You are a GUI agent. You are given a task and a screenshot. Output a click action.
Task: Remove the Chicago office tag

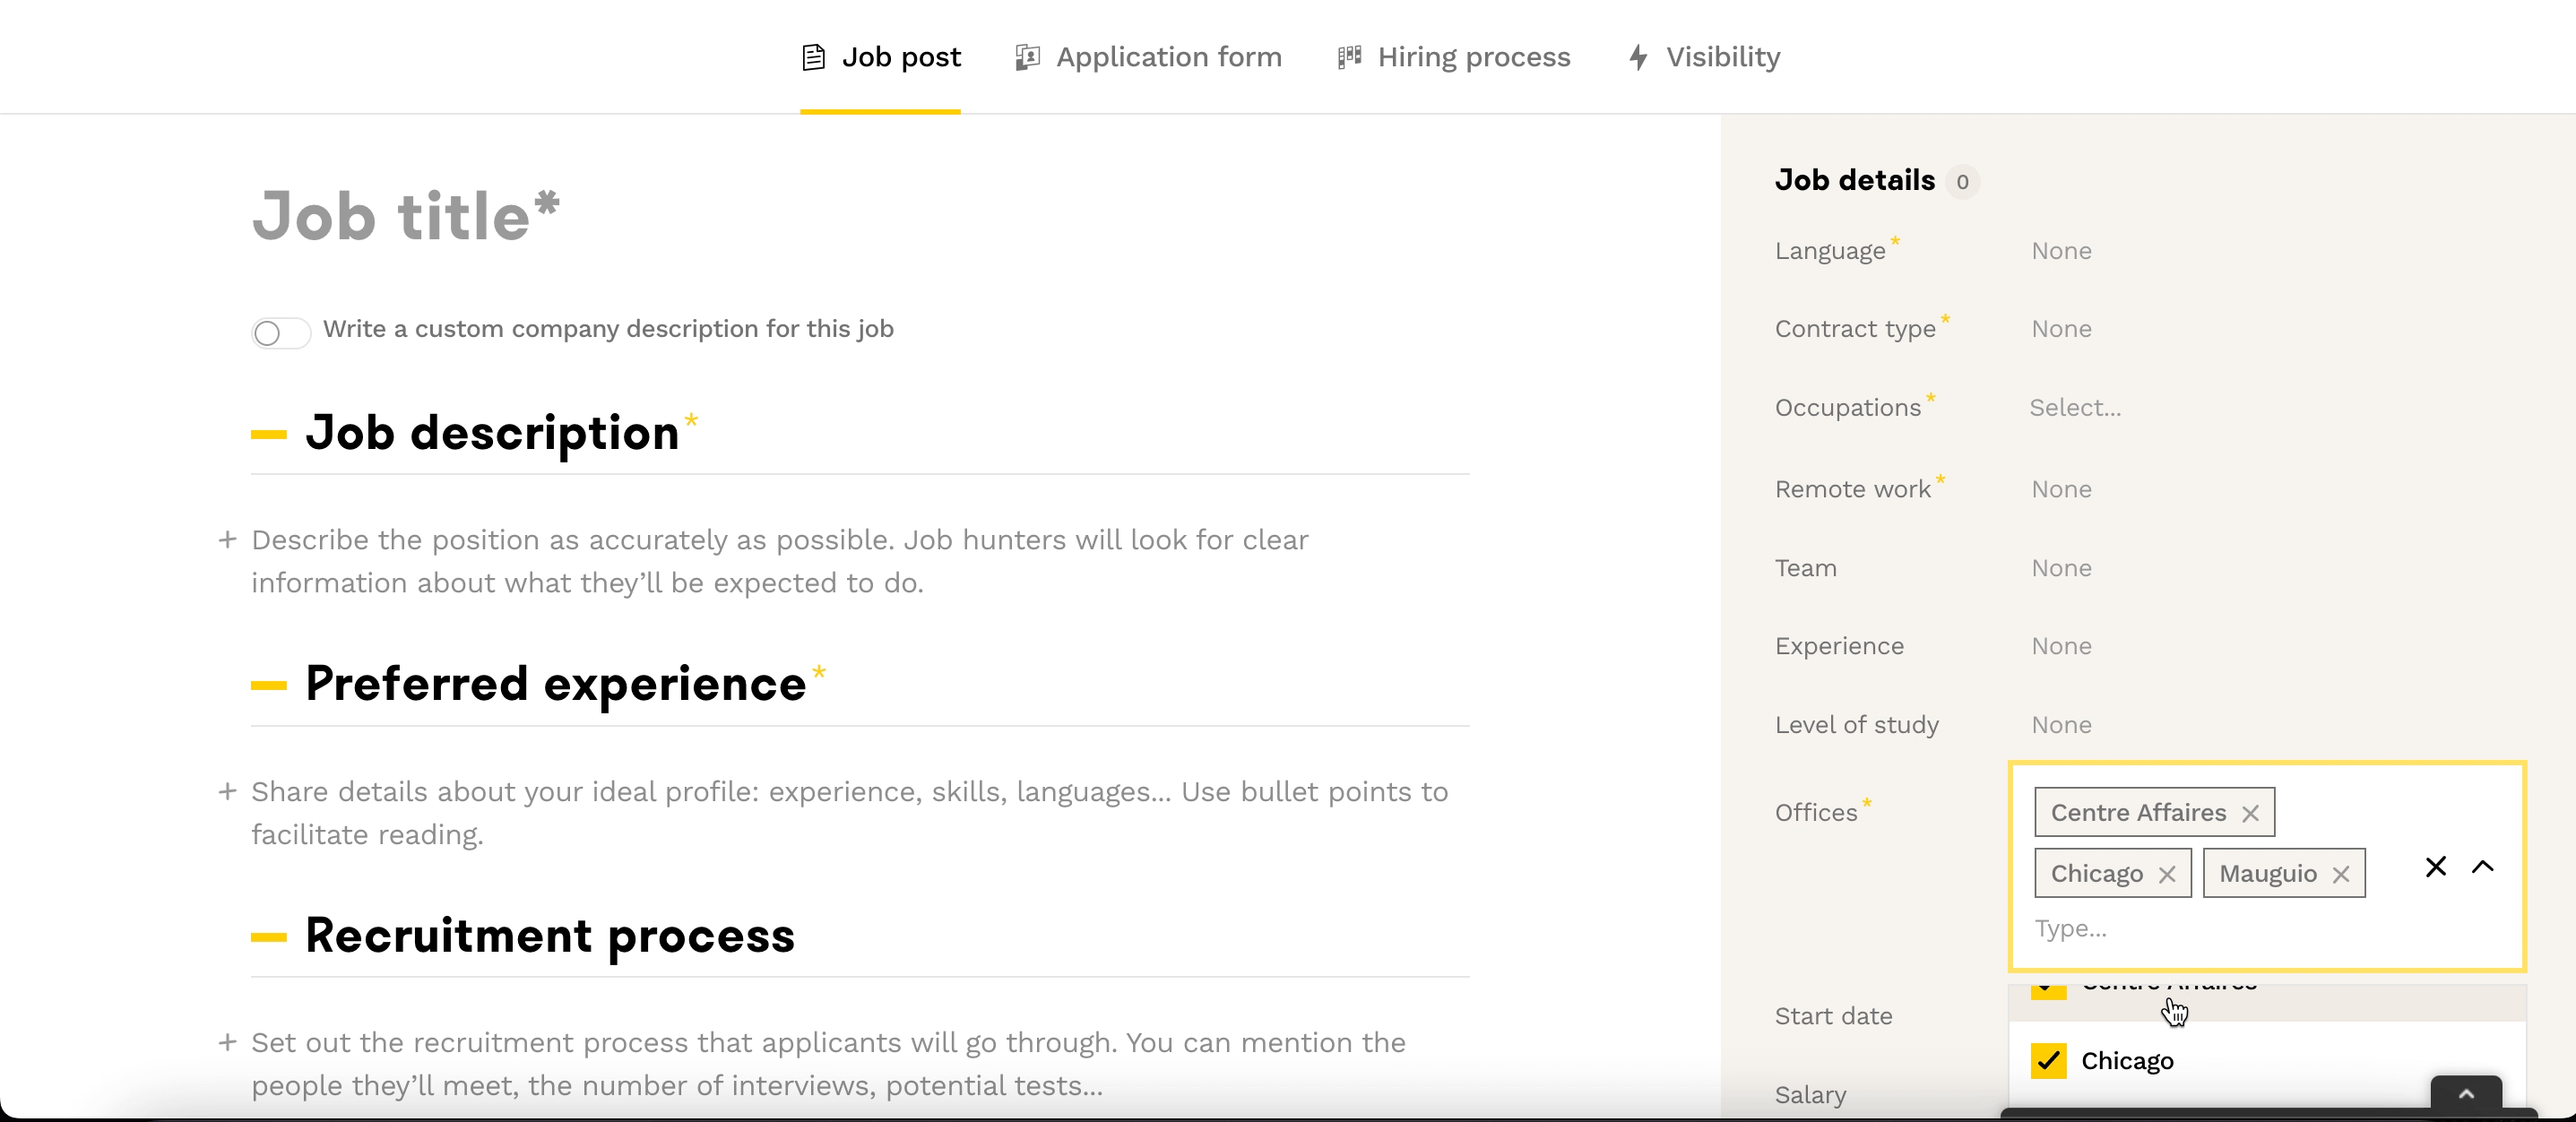click(x=2167, y=875)
